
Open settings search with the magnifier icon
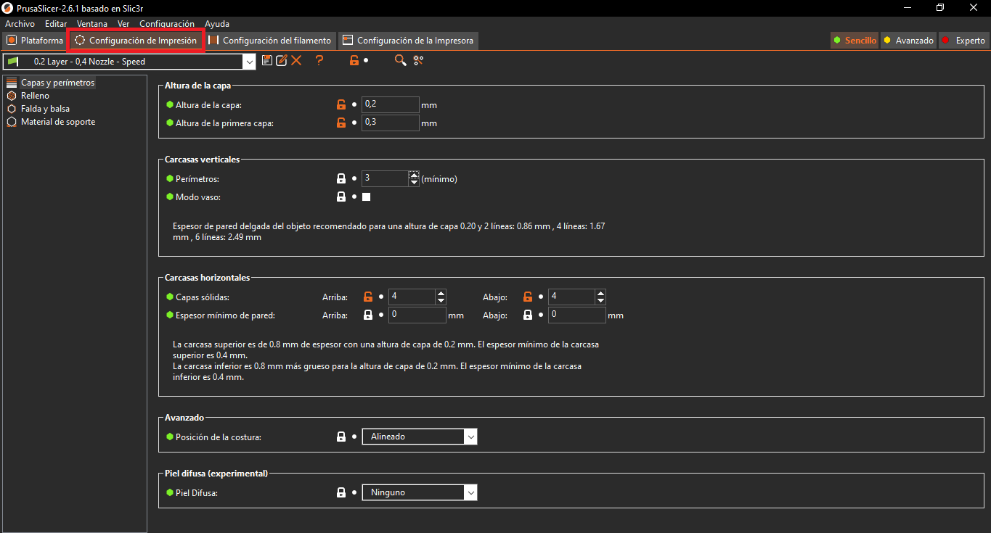tap(400, 61)
